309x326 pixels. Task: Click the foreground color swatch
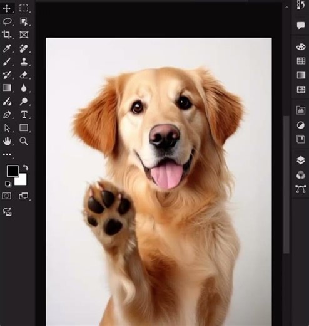pyautogui.click(x=13, y=171)
